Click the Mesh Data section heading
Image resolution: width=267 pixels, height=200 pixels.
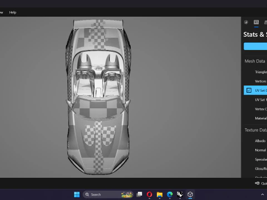[x=255, y=61]
